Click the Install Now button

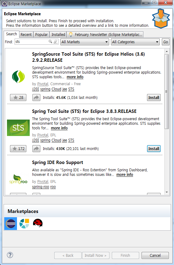tap(96, 255)
